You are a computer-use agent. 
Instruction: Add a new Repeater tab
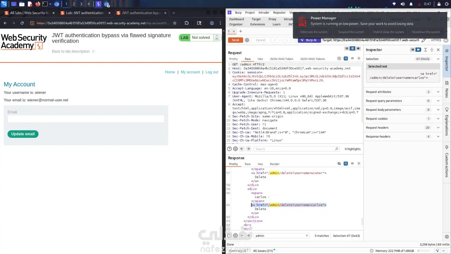pyautogui.click(x=241, y=31)
